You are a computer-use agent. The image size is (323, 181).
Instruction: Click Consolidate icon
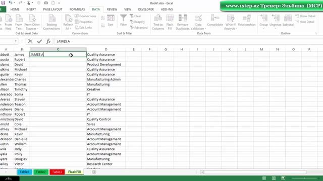(215, 21)
